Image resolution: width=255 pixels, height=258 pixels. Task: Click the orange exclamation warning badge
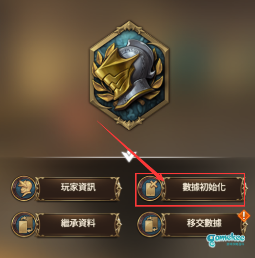click(x=244, y=215)
